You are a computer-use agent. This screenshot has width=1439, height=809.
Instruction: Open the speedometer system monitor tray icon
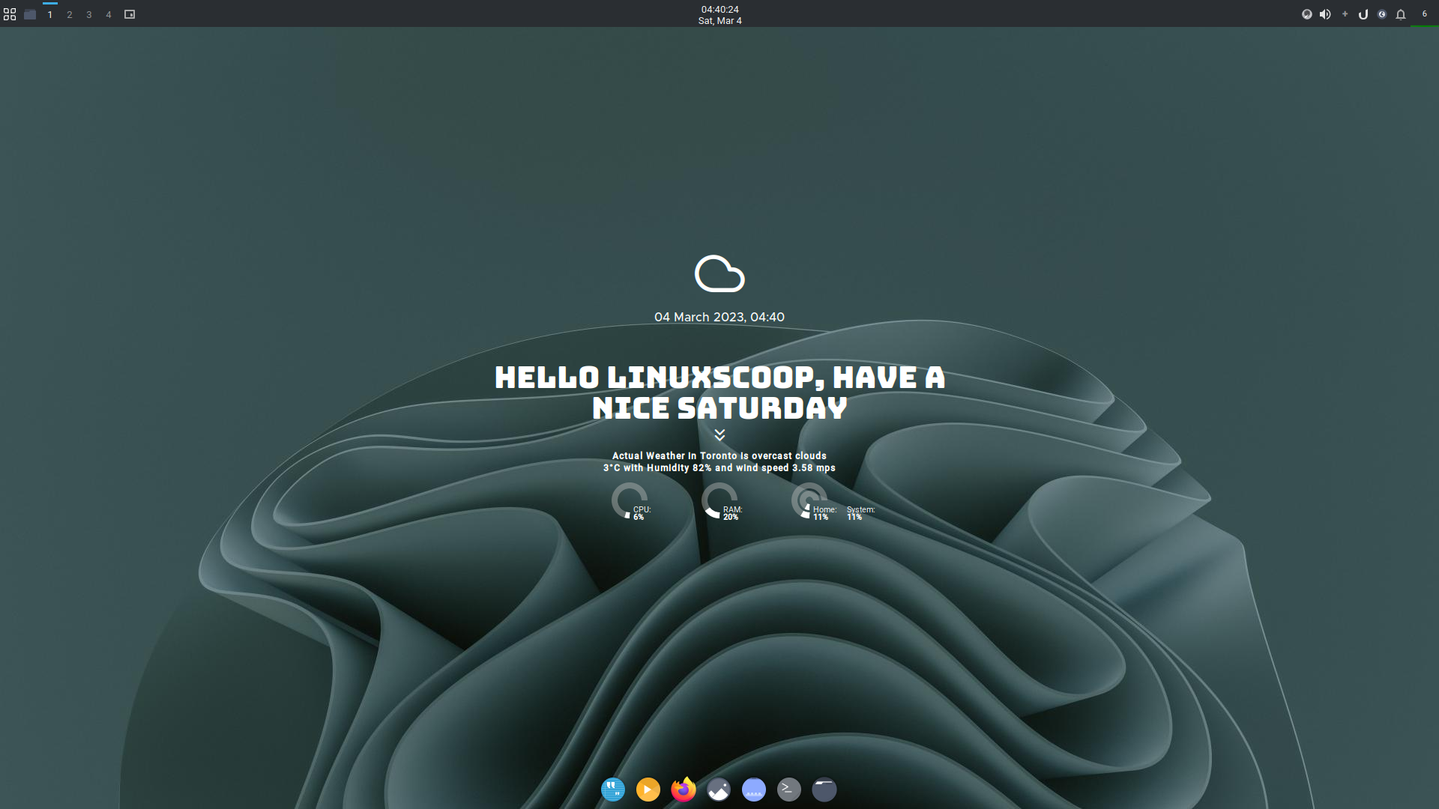point(1307,14)
